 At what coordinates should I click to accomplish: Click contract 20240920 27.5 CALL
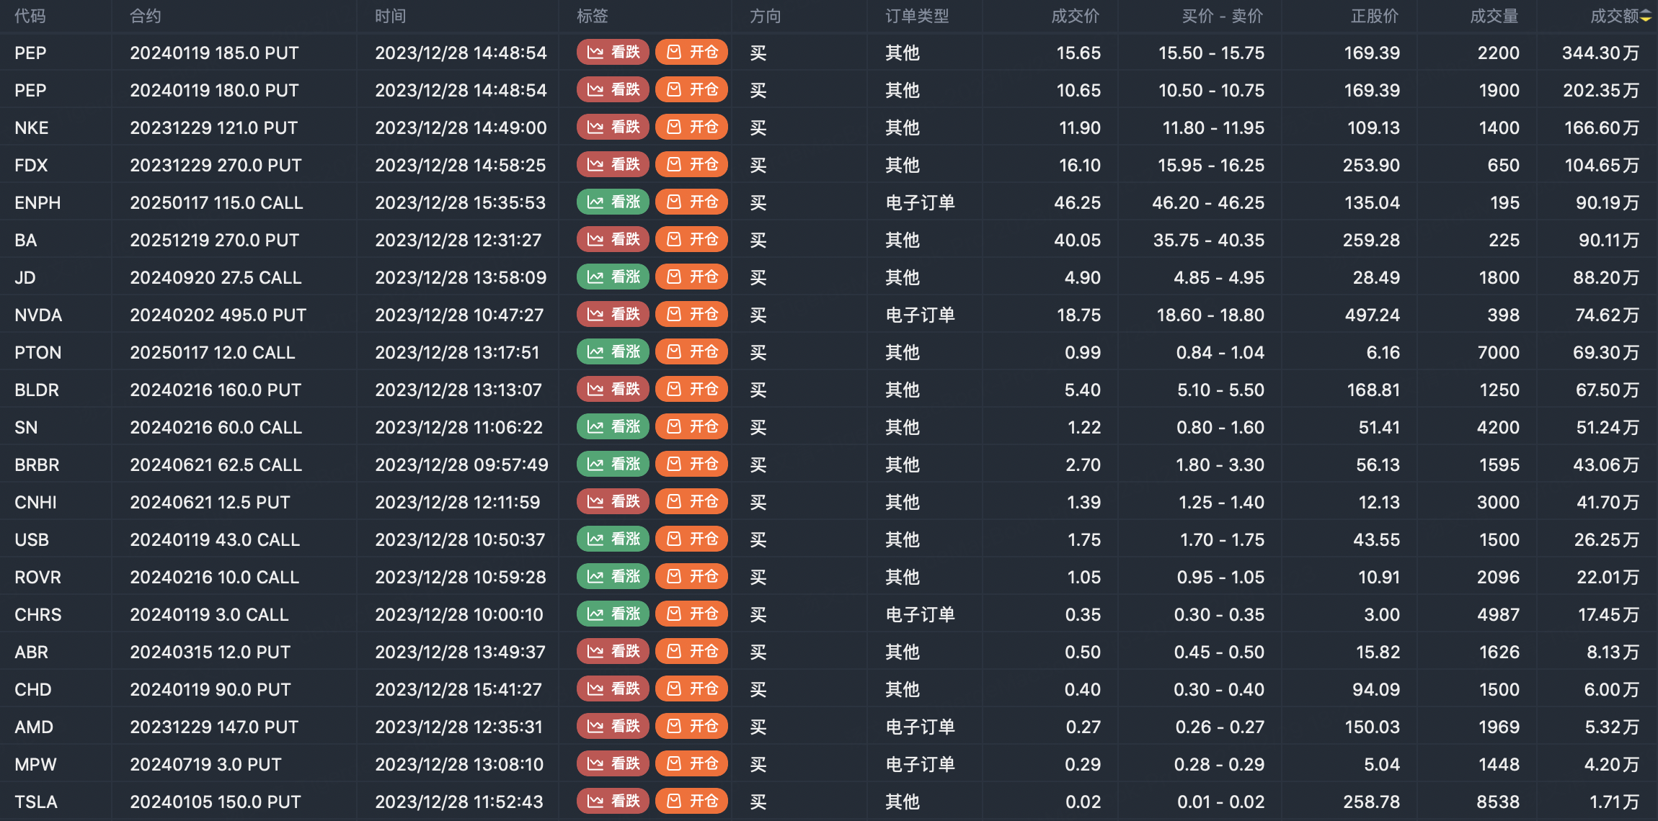click(216, 277)
